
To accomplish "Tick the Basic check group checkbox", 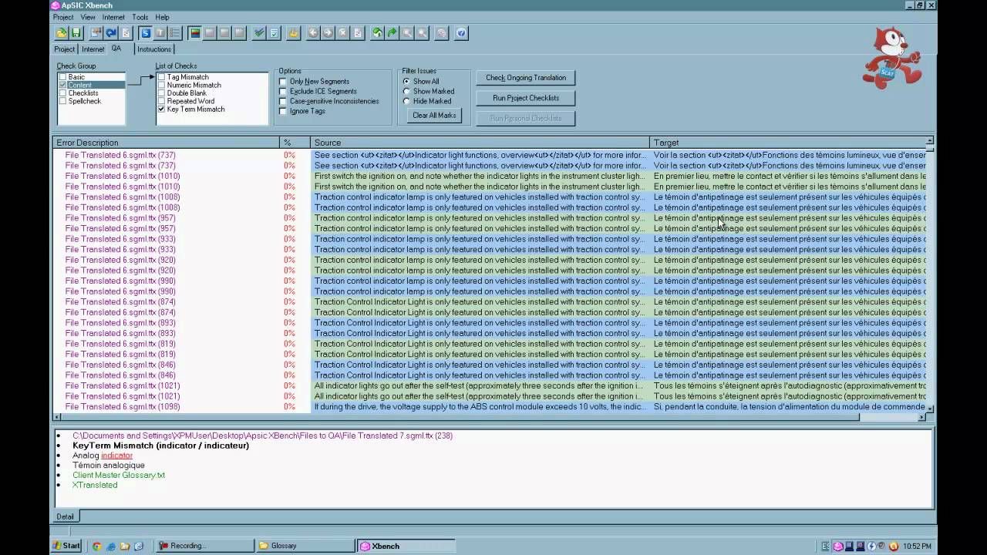I will point(63,77).
